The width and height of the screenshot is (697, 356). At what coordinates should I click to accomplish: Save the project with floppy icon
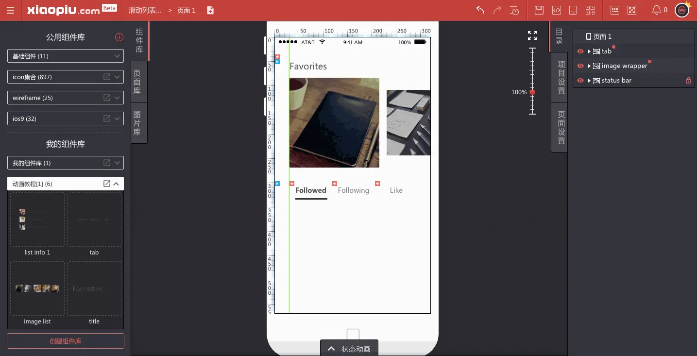pos(539,10)
